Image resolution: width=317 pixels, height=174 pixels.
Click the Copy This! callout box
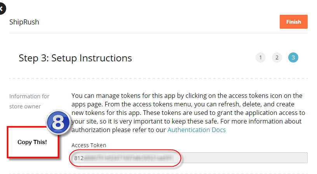pyautogui.click(x=33, y=142)
